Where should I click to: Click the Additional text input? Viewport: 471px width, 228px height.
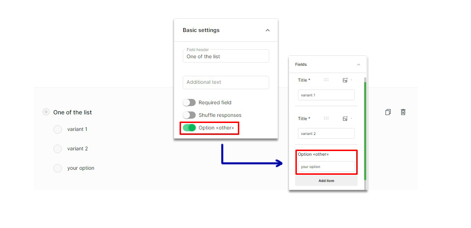pos(226,82)
